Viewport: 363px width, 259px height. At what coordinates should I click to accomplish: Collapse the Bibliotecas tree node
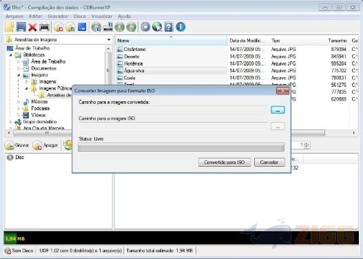[10, 55]
